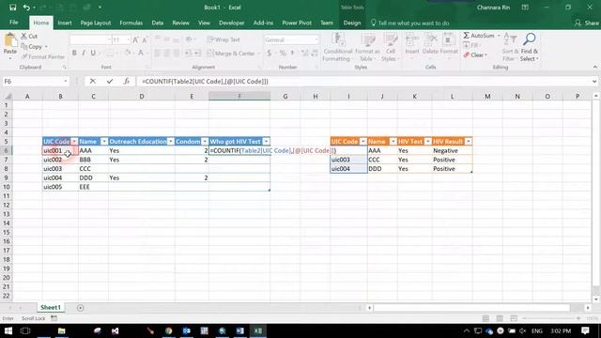Screen dimensions: 601x338
Task: Switch to the Insert tab
Action: [x=65, y=23]
